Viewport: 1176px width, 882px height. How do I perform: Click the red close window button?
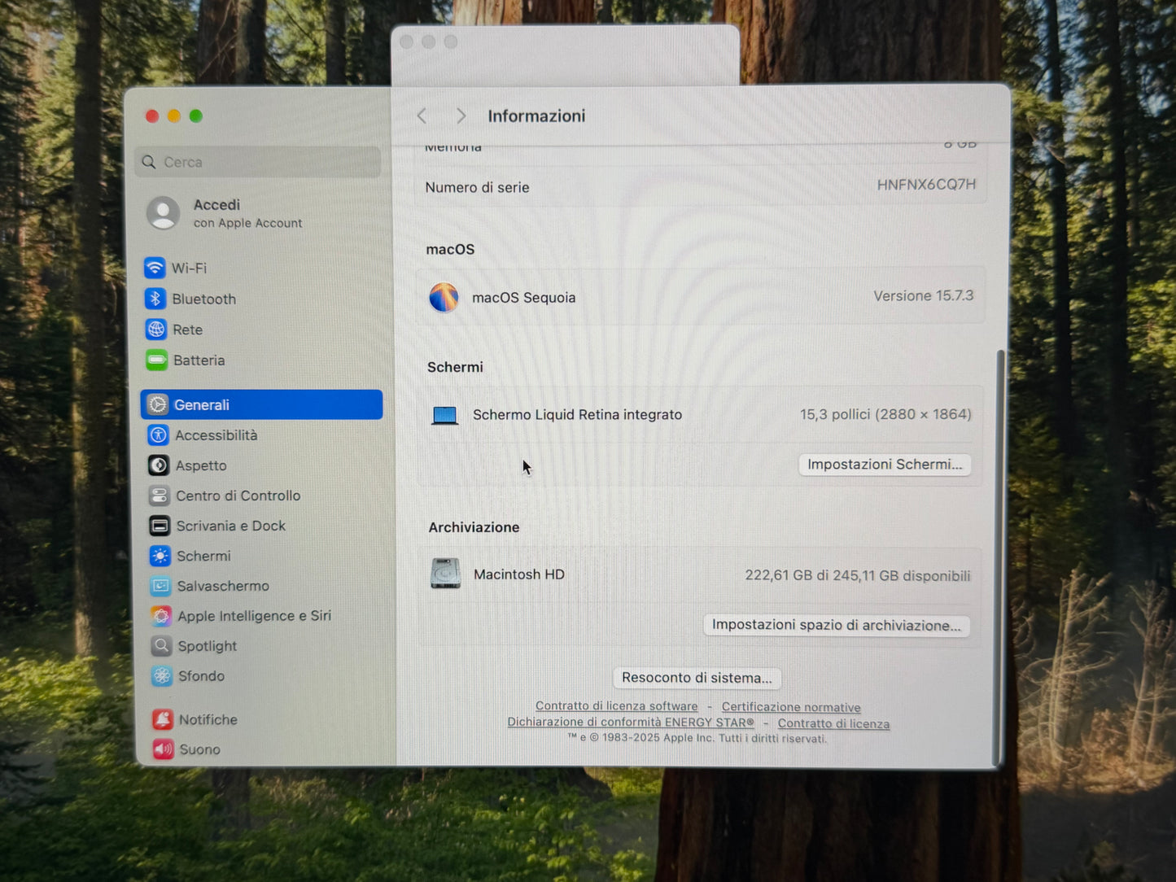152,116
